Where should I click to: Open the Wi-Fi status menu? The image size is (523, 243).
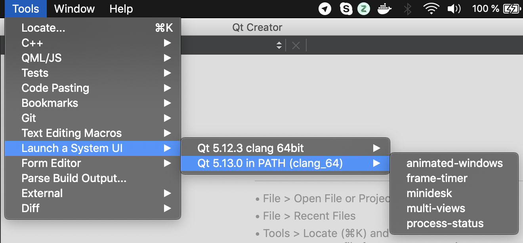(431, 9)
